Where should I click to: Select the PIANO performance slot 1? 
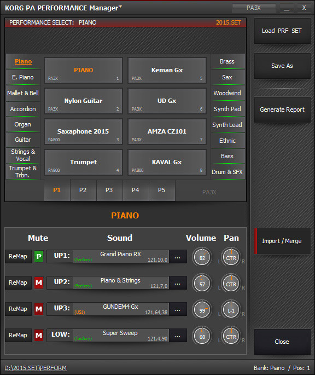84,70
